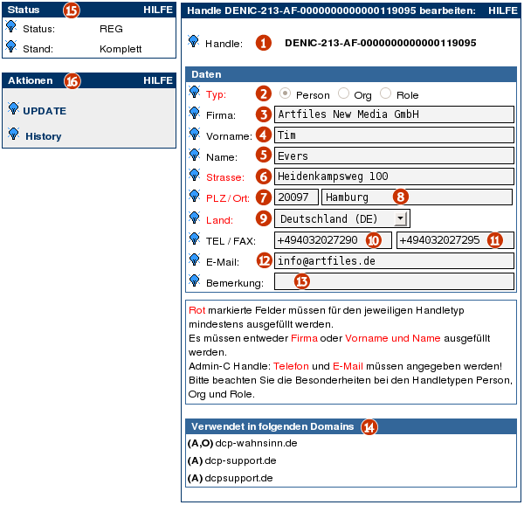The height and width of the screenshot is (505, 524).
Task: Click the help bulb icon beside Typ
Action: tap(194, 92)
